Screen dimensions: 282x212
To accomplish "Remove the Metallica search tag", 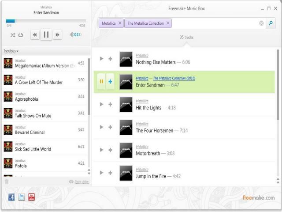I will (x=120, y=23).
